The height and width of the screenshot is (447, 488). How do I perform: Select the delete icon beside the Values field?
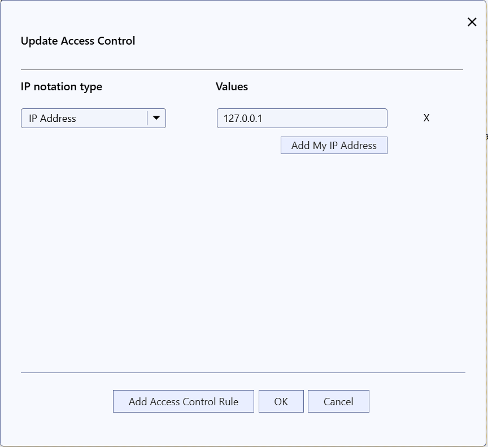[426, 118]
